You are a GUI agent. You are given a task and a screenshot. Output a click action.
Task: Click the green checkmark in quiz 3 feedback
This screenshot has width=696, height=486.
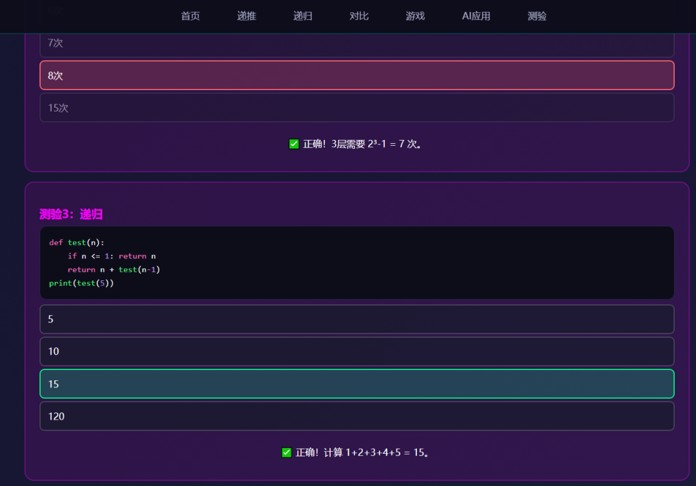point(286,452)
